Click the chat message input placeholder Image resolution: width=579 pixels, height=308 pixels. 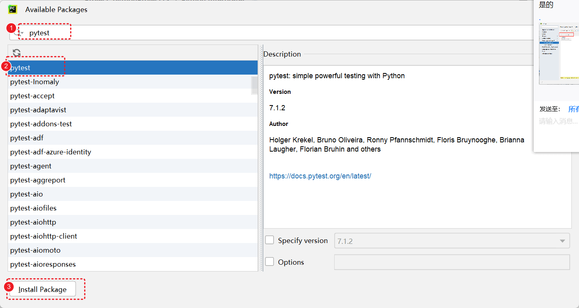coord(558,121)
